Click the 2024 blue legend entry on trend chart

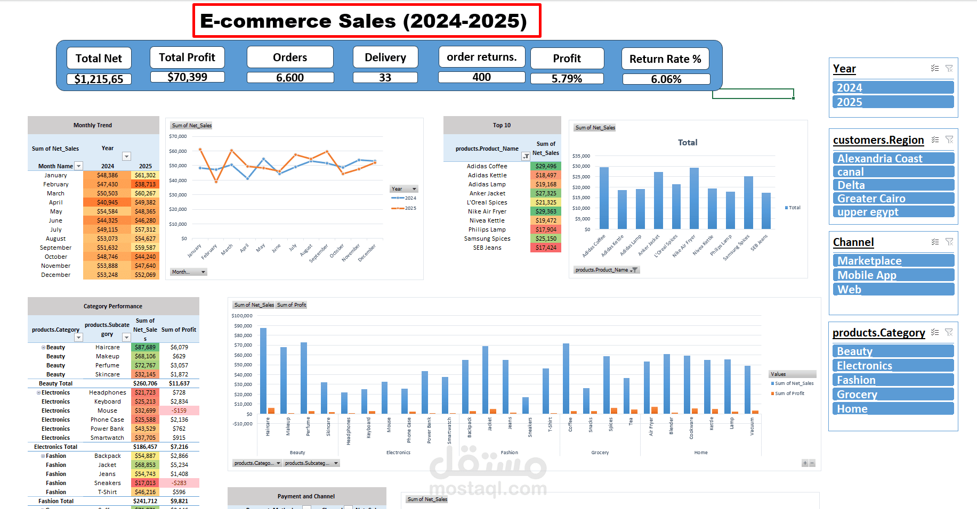coord(405,198)
